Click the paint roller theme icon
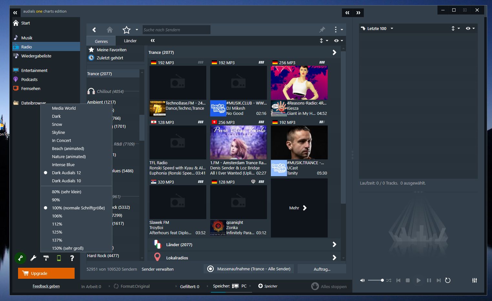The width and height of the screenshot is (492, 301). [46, 258]
